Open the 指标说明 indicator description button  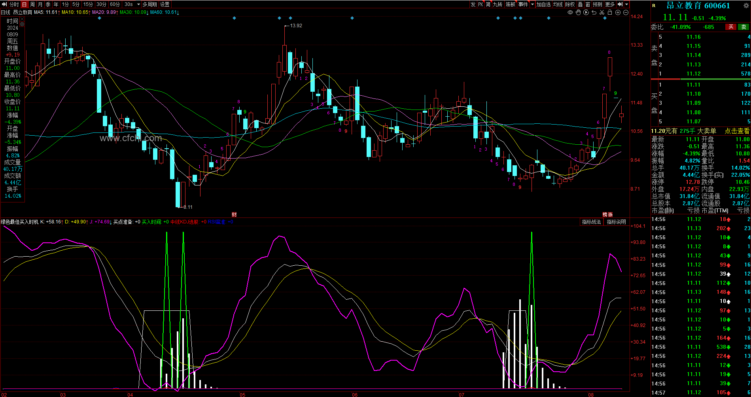tap(617, 222)
